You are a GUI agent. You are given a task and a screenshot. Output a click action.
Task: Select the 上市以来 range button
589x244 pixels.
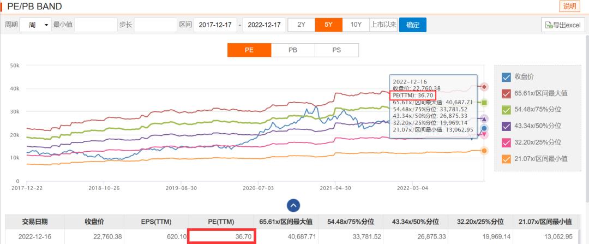383,25
